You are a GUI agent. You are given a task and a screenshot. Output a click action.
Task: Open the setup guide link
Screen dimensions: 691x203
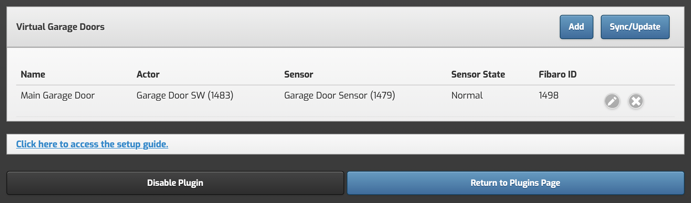pyautogui.click(x=92, y=144)
